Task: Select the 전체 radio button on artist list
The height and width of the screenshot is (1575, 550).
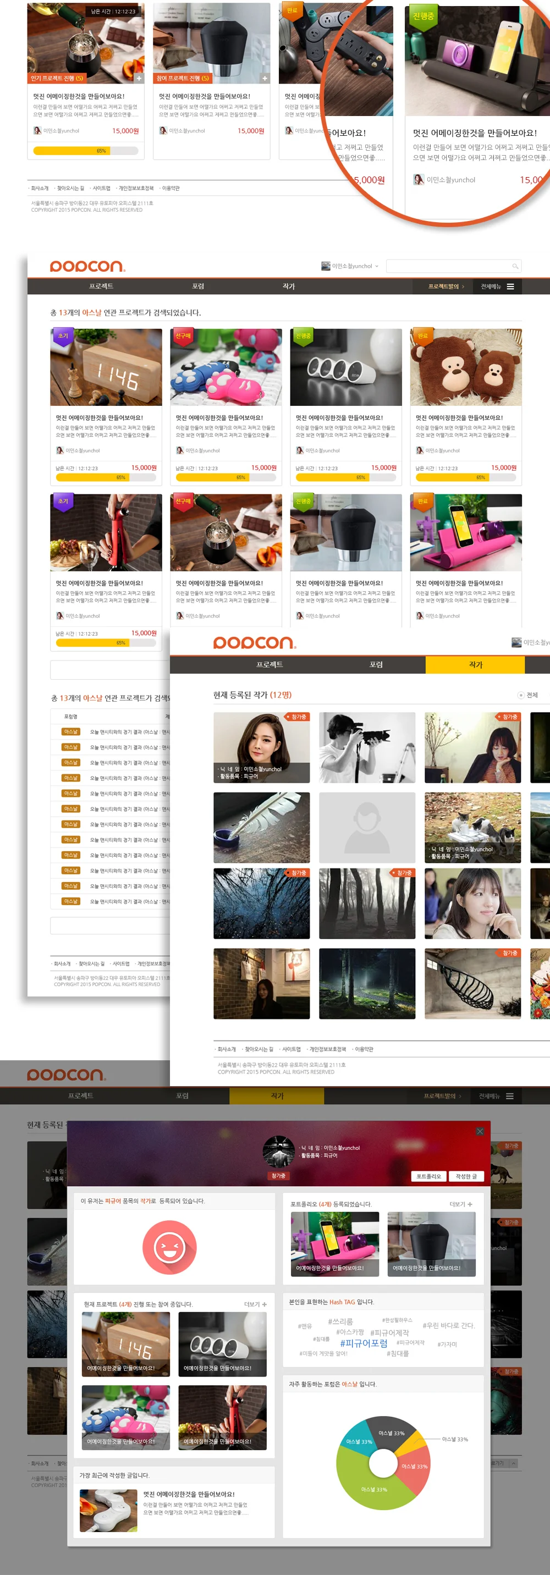Action: pyautogui.click(x=521, y=695)
